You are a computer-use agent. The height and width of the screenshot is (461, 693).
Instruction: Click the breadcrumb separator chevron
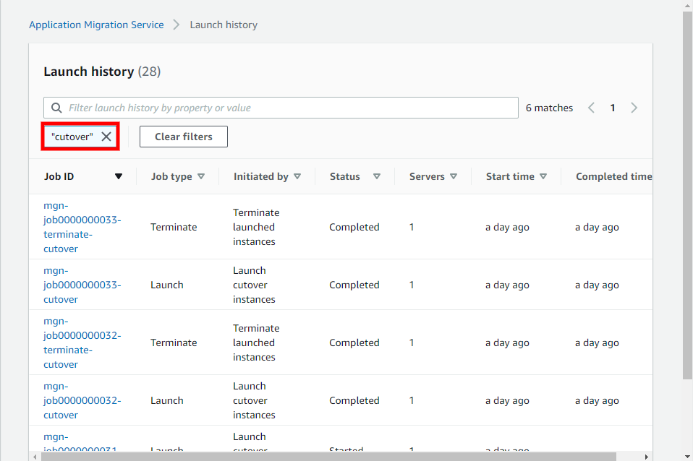tap(177, 25)
